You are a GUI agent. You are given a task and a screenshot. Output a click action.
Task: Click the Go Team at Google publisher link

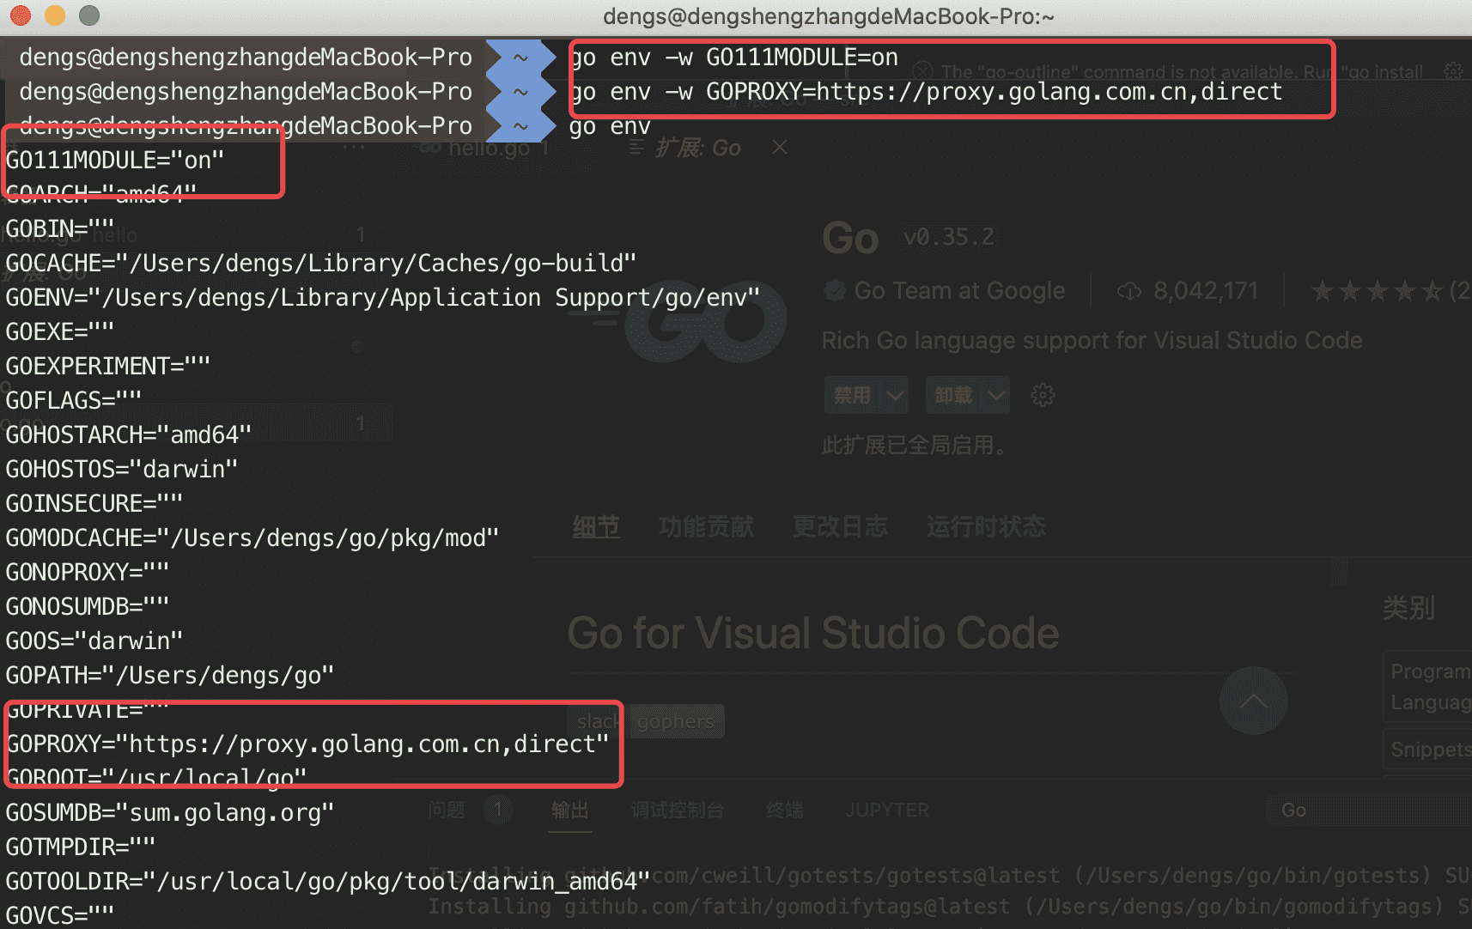point(959,290)
